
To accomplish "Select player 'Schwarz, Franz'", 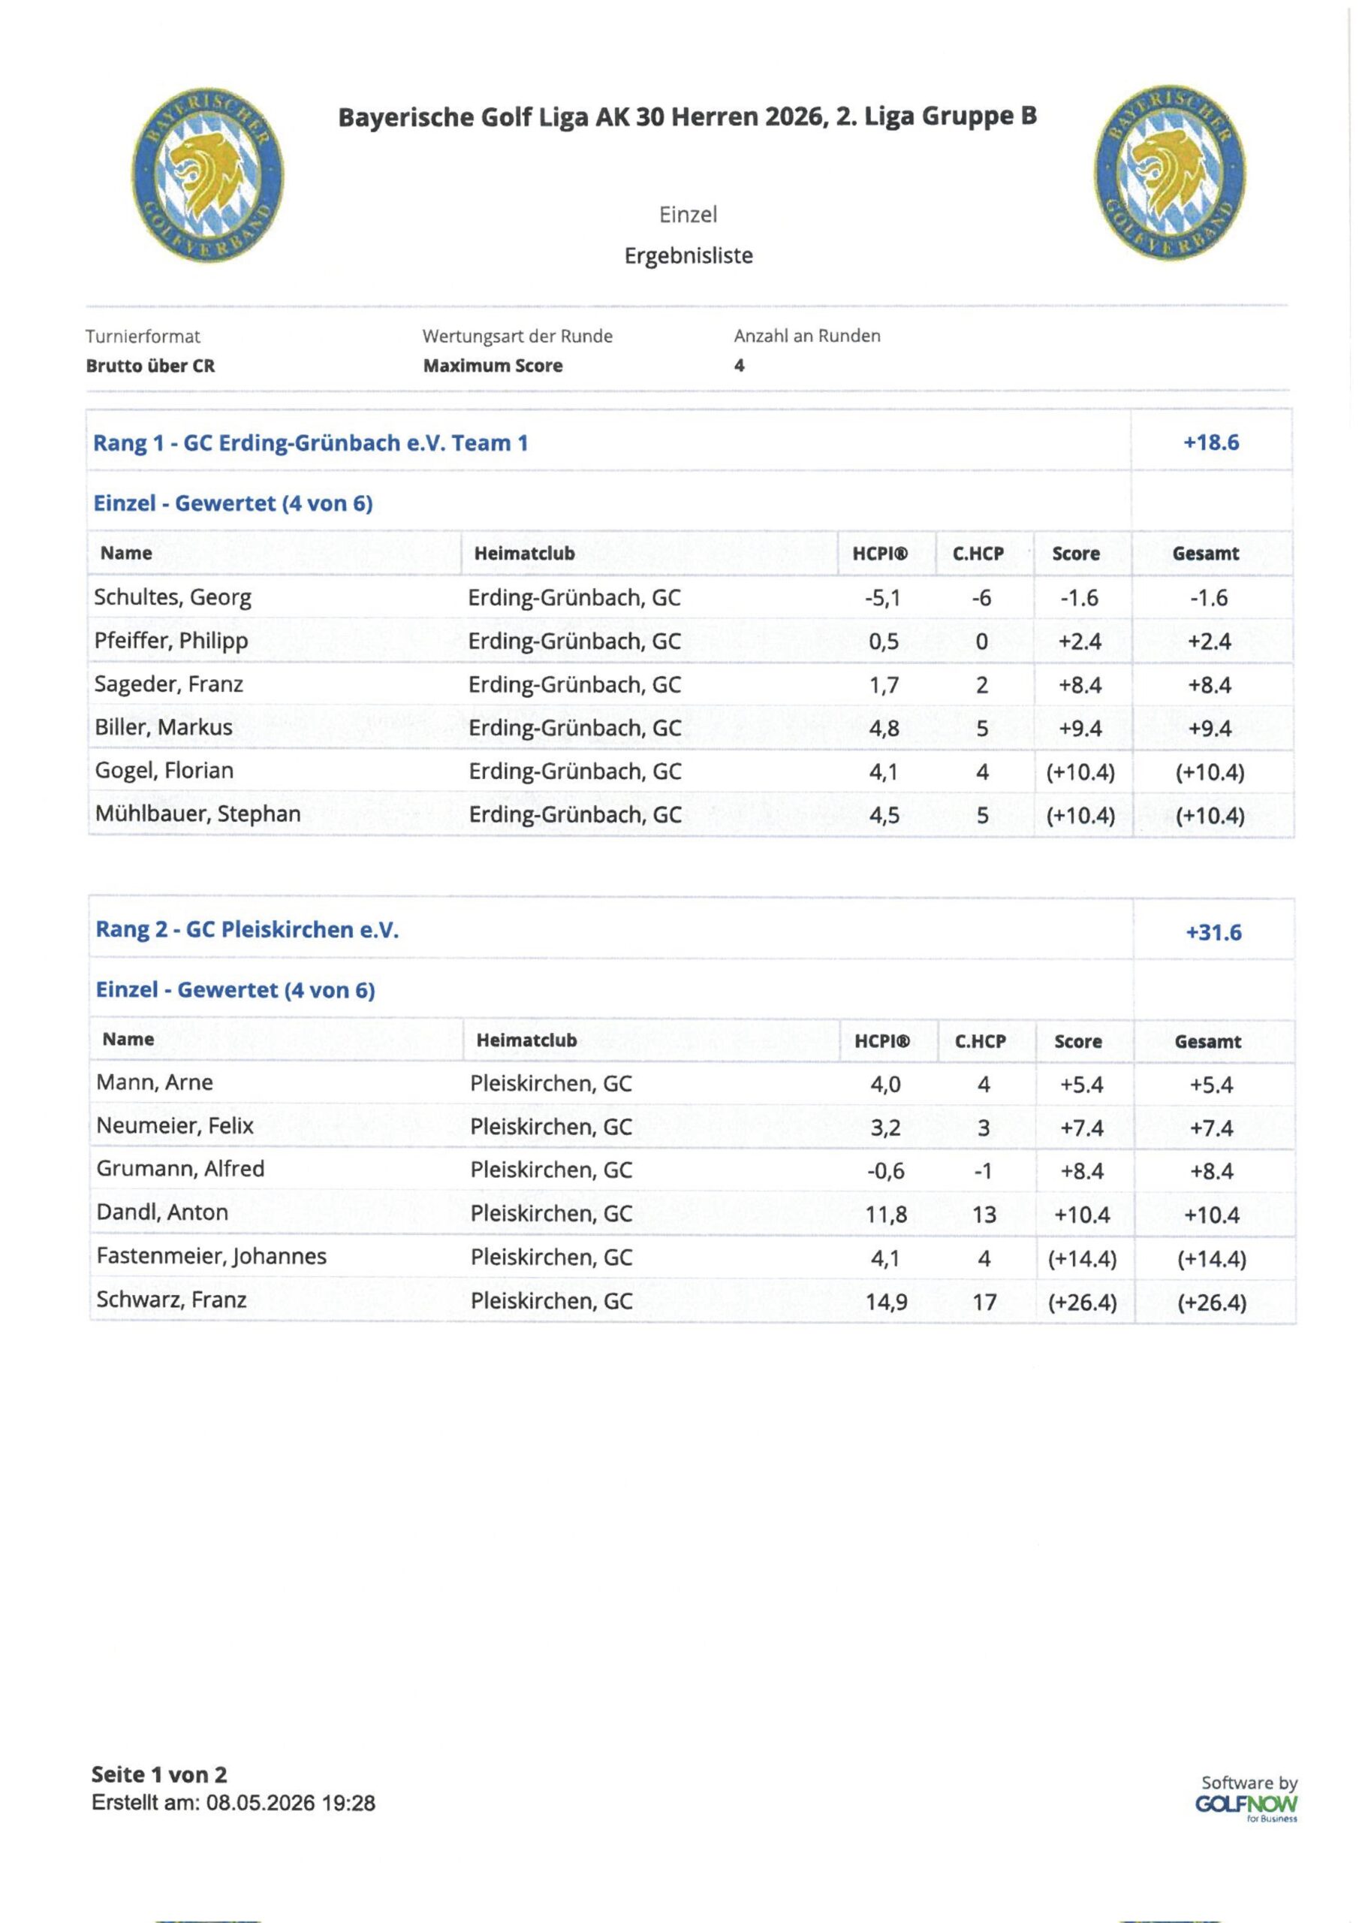I will (x=172, y=1300).
